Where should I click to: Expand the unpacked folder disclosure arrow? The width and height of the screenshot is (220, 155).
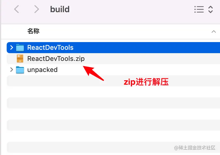[11, 70]
